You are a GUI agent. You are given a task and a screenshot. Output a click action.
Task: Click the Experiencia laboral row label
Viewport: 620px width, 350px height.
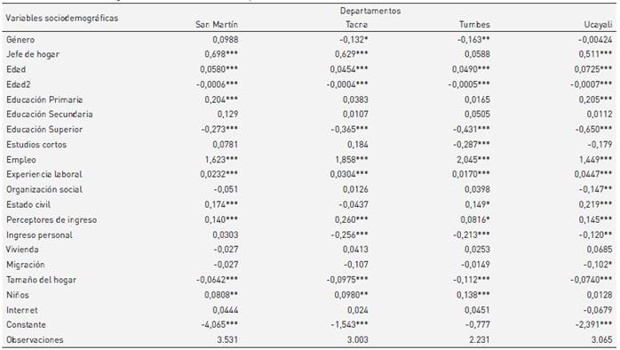pyautogui.click(x=44, y=174)
